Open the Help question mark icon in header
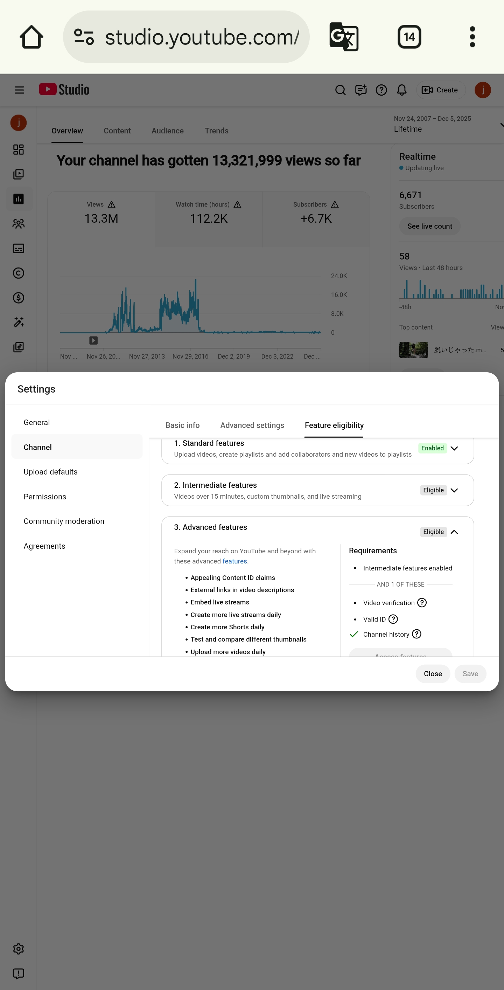 (x=381, y=90)
